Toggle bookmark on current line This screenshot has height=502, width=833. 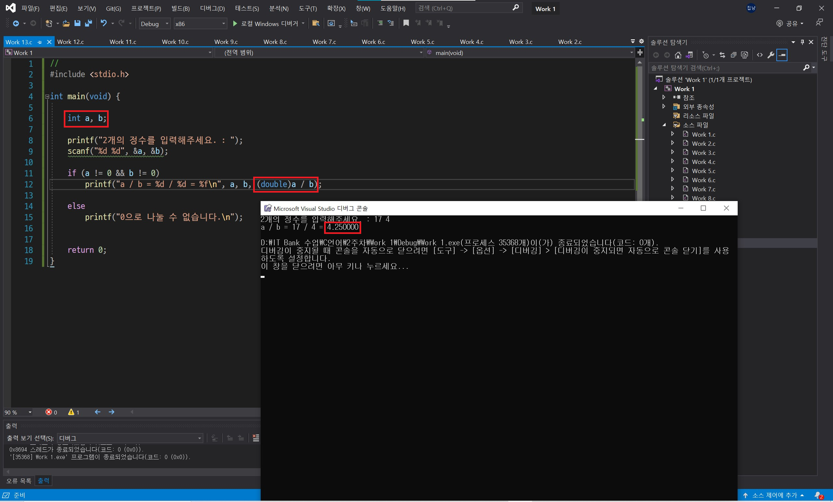coord(406,23)
